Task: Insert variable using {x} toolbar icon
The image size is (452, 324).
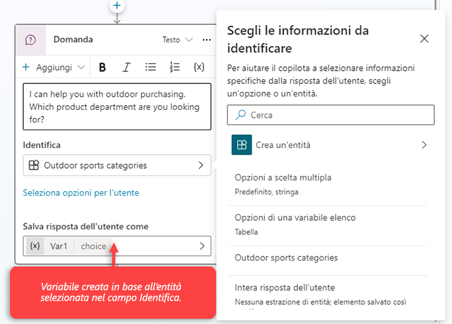Action: click(198, 67)
